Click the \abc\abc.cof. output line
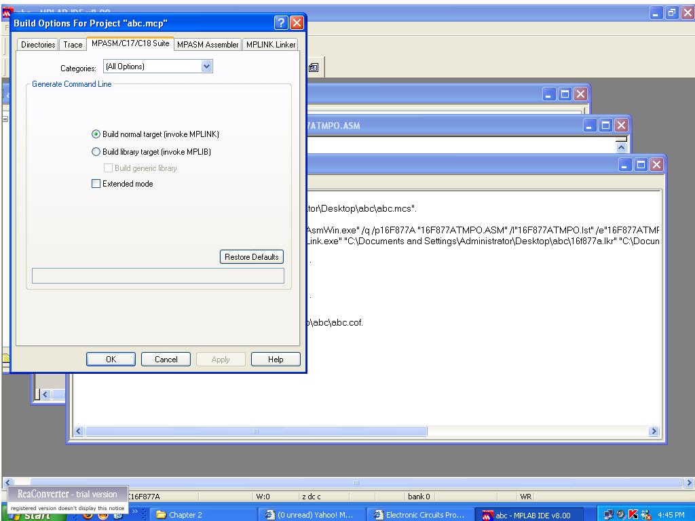Screen dimensions: 695x521 point(335,322)
